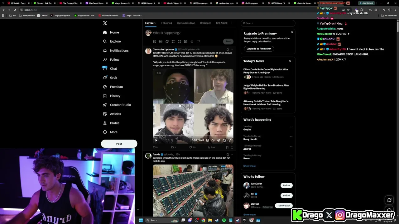Open more options for Goyim trend
Image resolution: width=399 pixels, height=224 pixels.
pyautogui.click(x=291, y=127)
